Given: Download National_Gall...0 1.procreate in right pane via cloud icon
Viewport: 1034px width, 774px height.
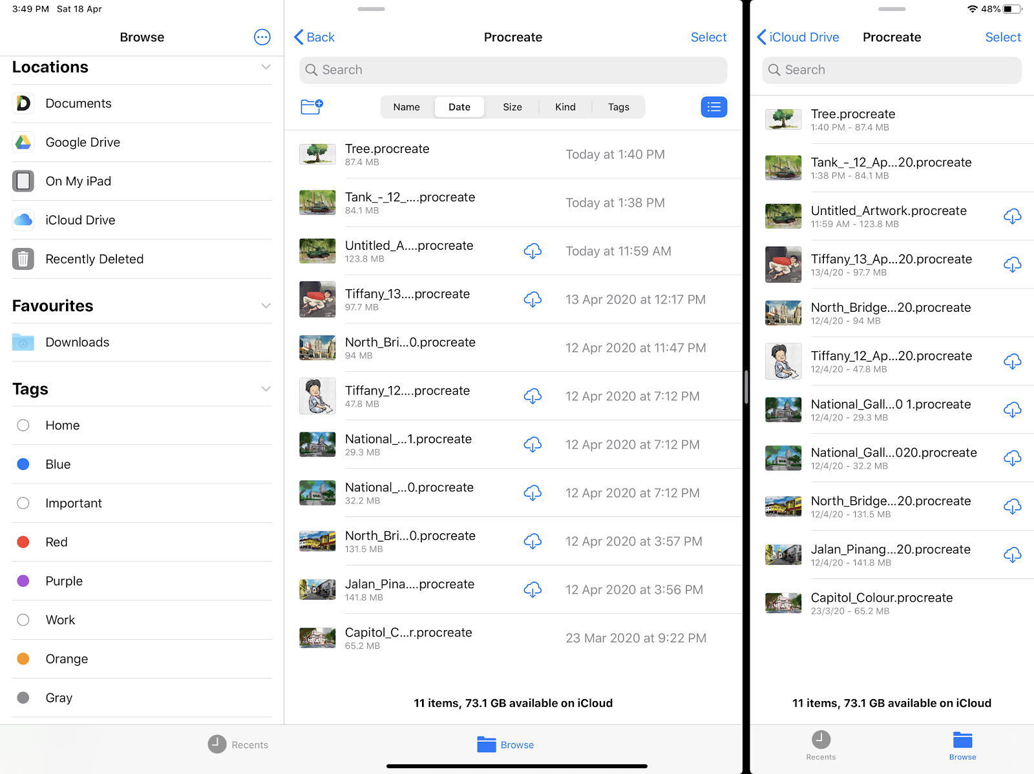Looking at the screenshot, I should coord(1012,410).
